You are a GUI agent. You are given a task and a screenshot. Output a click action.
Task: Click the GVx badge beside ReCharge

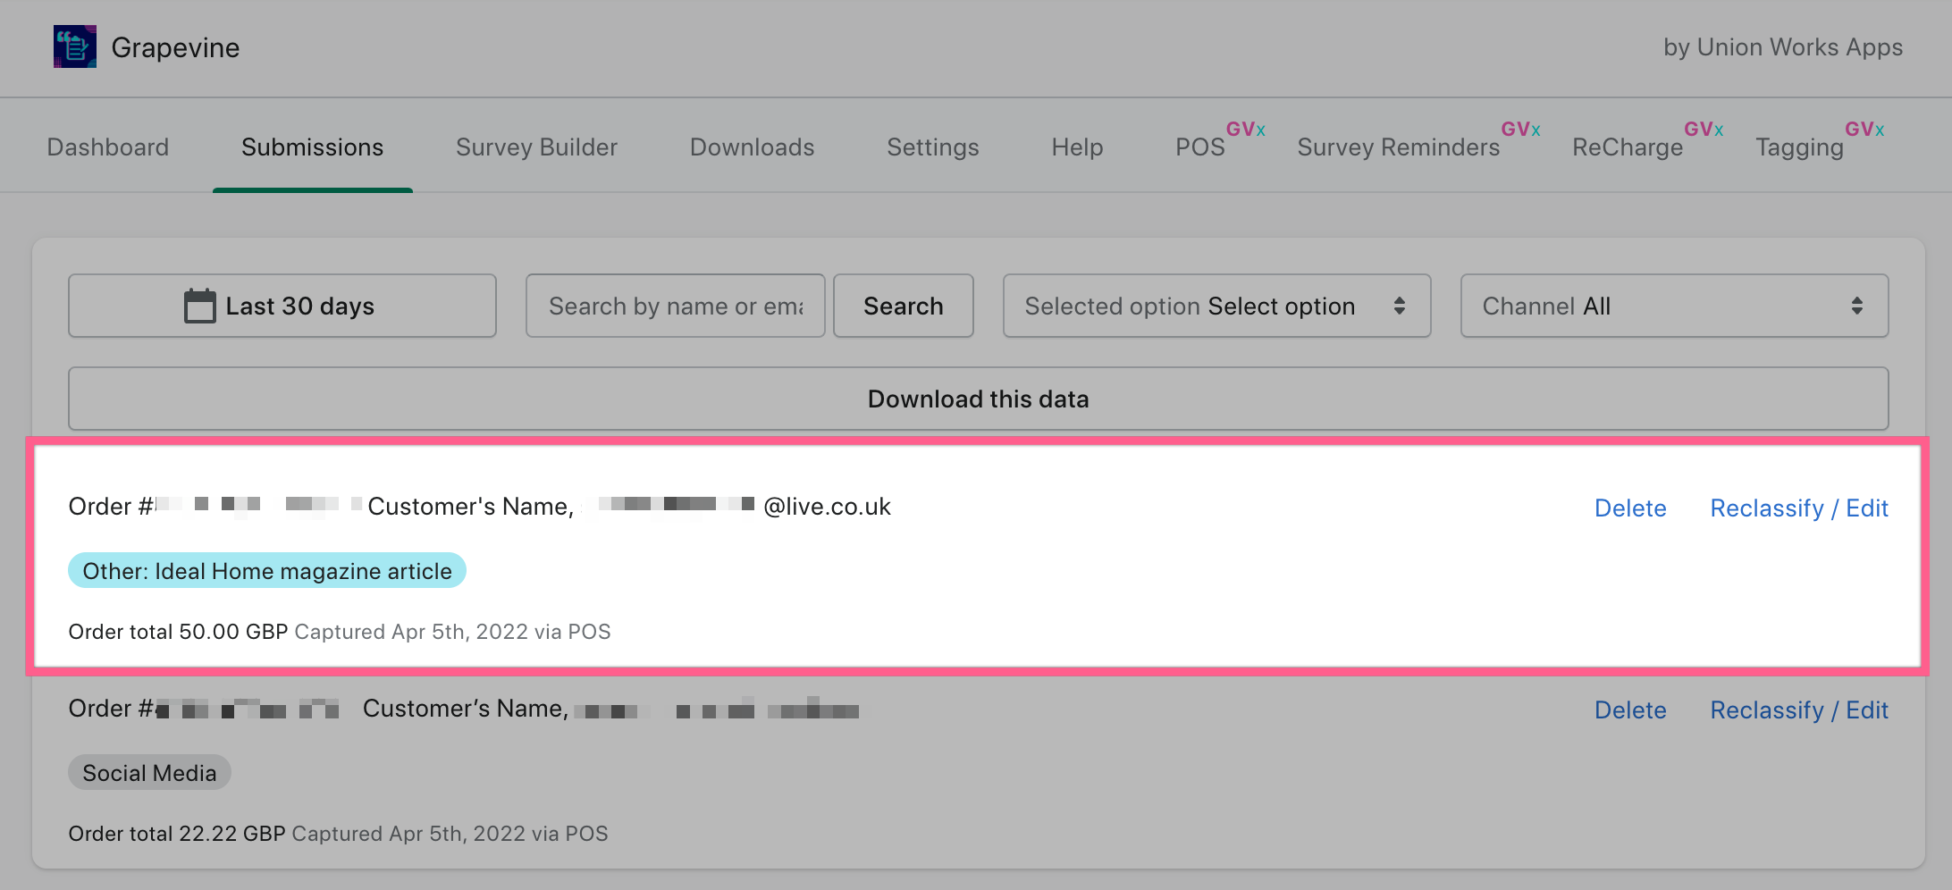[x=1704, y=130]
